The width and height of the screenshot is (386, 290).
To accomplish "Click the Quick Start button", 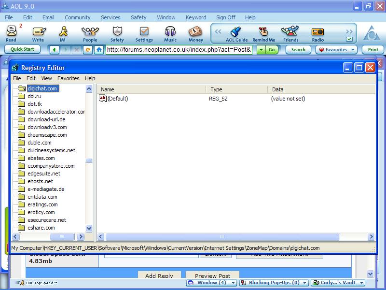I will [22, 49].
